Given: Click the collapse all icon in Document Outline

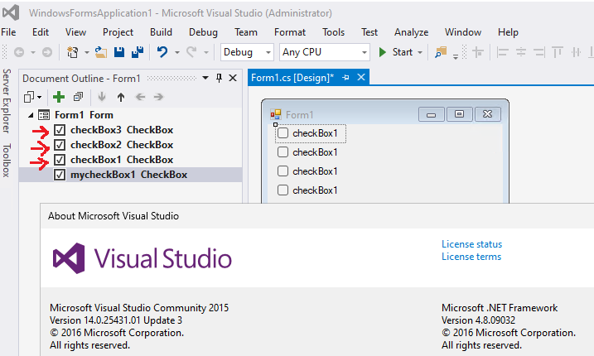Looking at the screenshot, I should (x=79, y=97).
